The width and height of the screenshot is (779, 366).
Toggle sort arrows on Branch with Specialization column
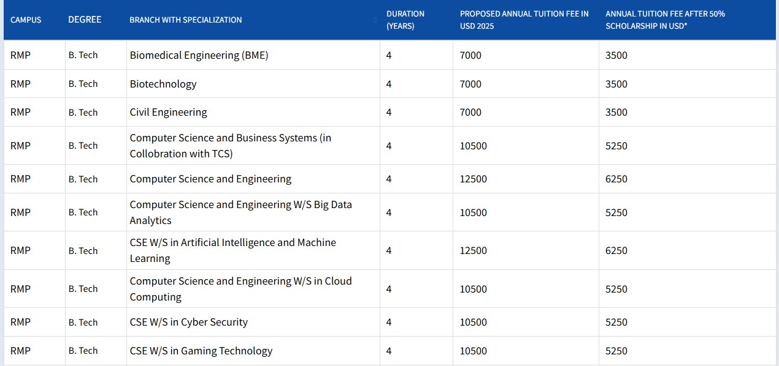tap(375, 20)
